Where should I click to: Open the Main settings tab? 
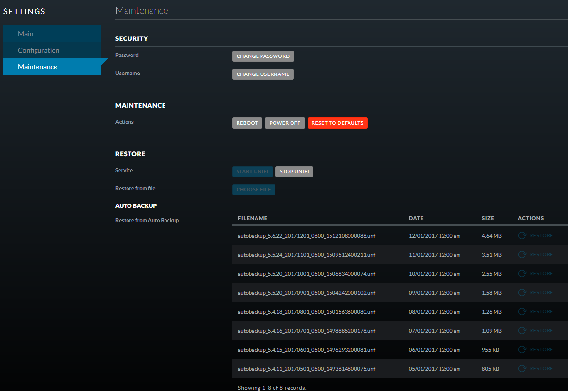pos(26,34)
